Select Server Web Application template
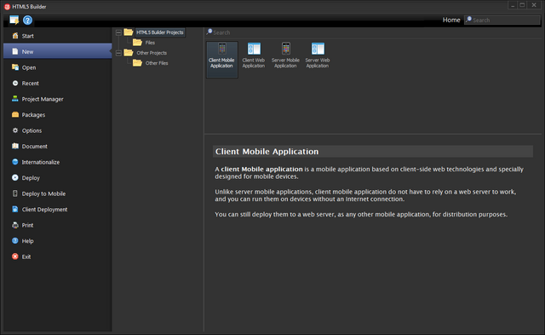 click(318, 55)
